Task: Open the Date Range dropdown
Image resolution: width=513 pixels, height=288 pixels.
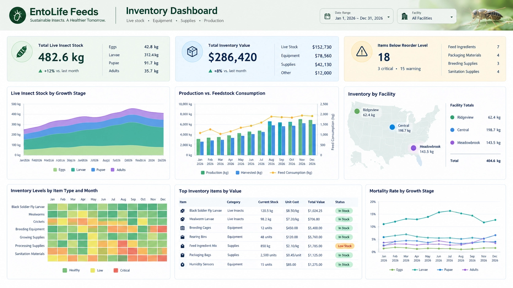Action: [x=357, y=16]
